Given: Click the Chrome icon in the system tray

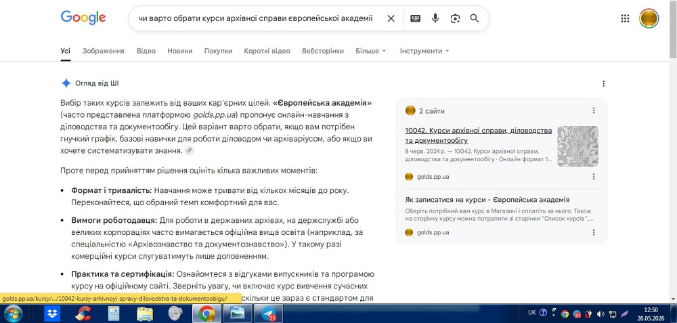Looking at the screenshot, I should click(x=565, y=314).
